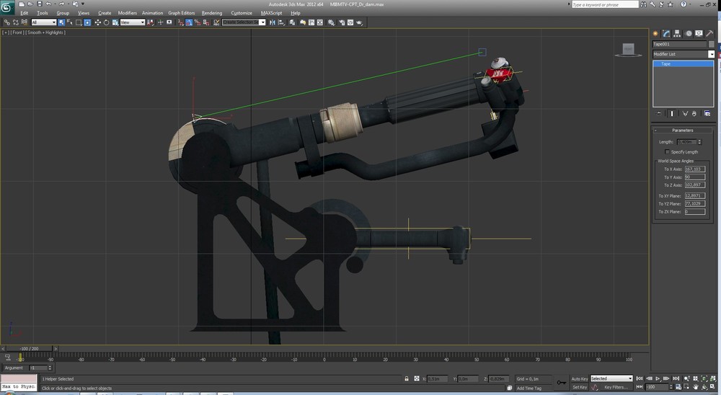Click the large key Set Keys icon
The height and width of the screenshot is (395, 721).
click(x=561, y=383)
